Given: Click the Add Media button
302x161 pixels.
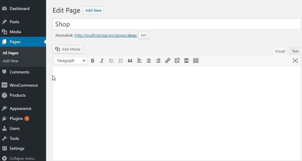Looking at the screenshot, I should click(68, 49).
